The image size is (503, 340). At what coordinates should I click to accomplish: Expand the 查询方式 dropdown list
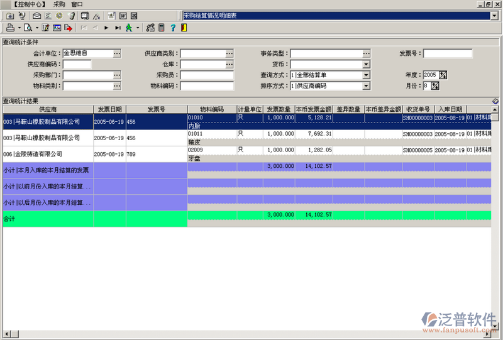pos(365,75)
